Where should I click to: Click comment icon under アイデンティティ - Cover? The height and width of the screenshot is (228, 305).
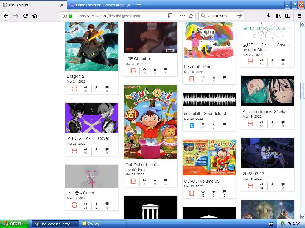pyautogui.click(x=107, y=149)
